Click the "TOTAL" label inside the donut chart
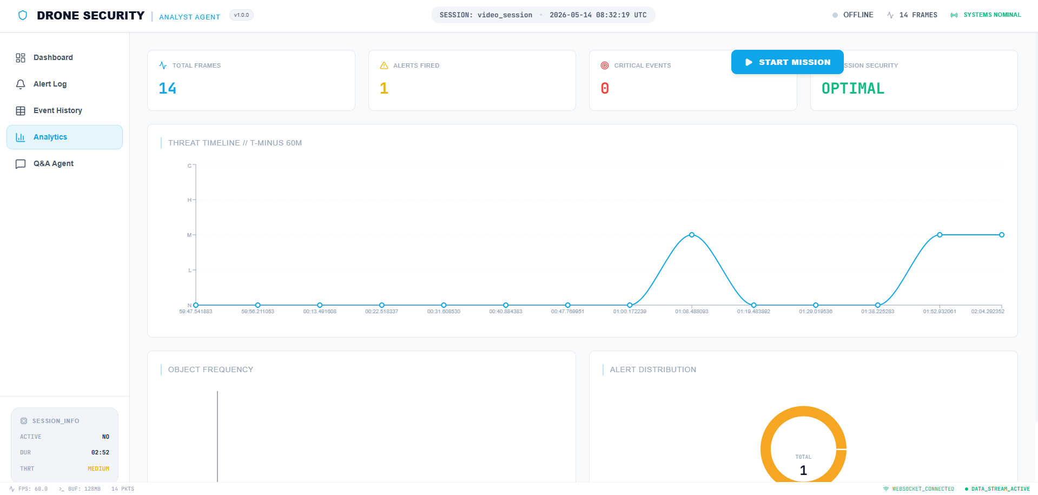 tap(803, 457)
